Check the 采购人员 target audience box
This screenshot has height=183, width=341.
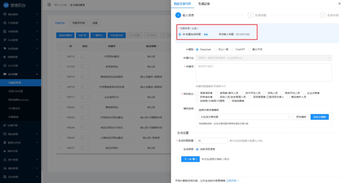pyautogui.click(x=265, y=93)
